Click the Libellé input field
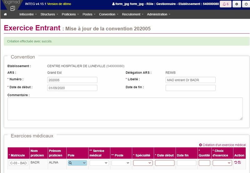This screenshot has height=173, width=250. pos(191,80)
